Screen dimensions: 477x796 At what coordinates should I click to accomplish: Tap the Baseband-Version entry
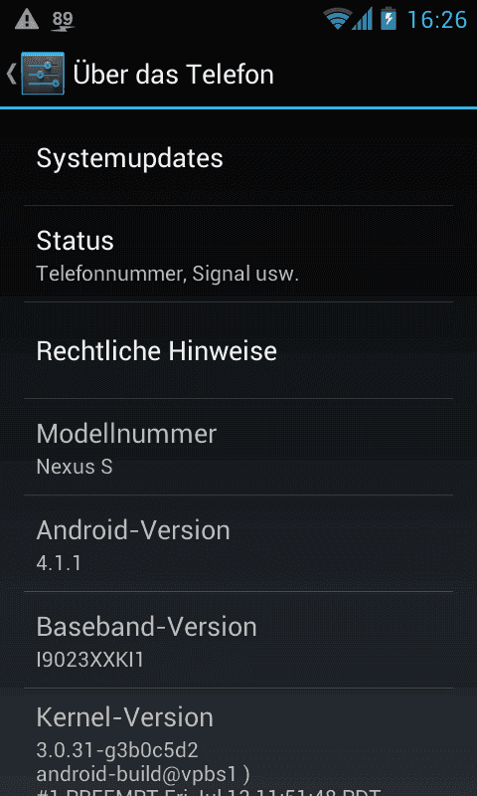coord(238,640)
